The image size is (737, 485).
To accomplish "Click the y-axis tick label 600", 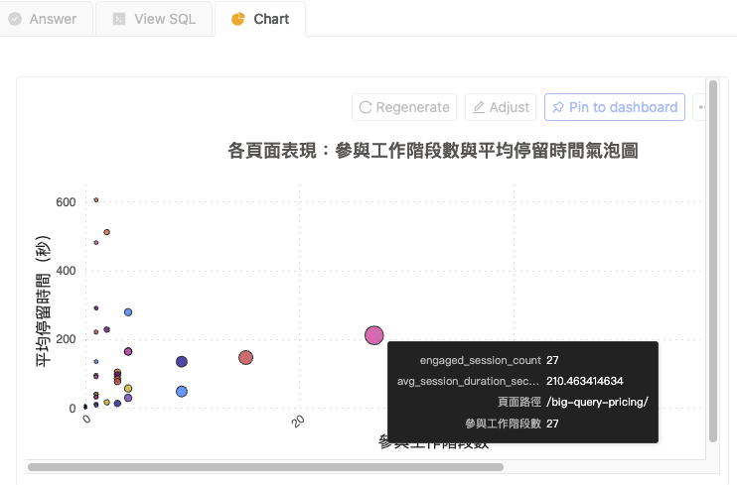I will (66, 202).
